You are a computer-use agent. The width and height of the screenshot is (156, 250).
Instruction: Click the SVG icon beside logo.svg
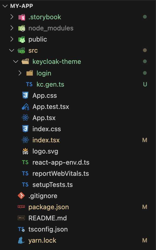coord(25,151)
